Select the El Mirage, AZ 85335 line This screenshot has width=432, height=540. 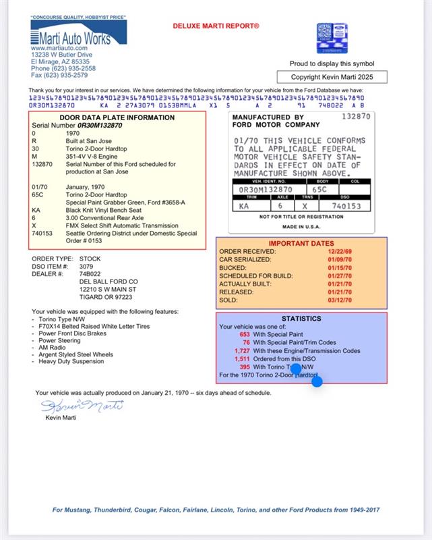(x=60, y=61)
